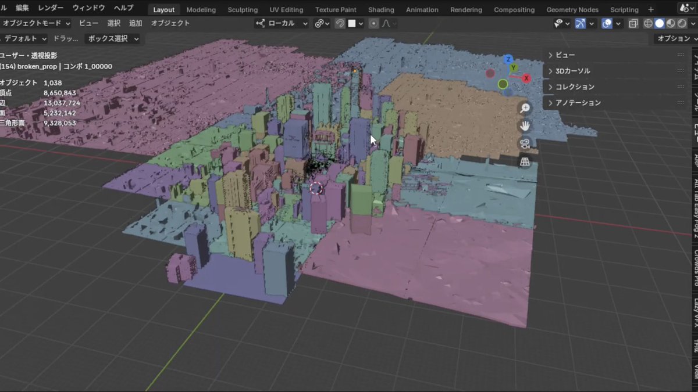Switch to the Geometry Nodes workspace tab
This screenshot has height=392, width=698.
[572, 9]
